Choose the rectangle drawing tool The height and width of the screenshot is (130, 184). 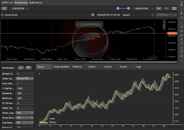(182, 44)
